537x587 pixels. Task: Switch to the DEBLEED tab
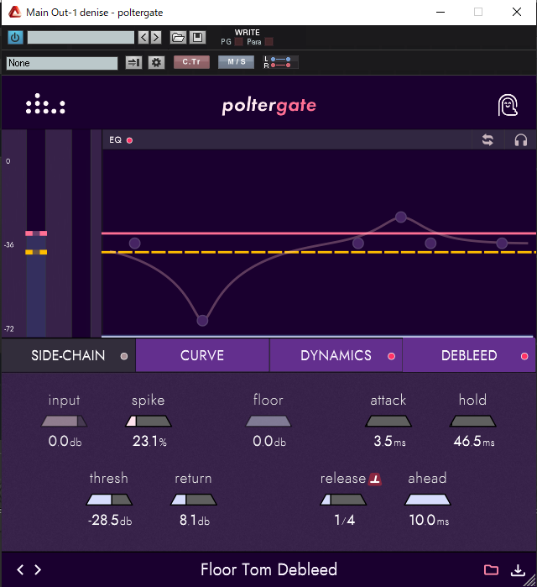click(469, 356)
